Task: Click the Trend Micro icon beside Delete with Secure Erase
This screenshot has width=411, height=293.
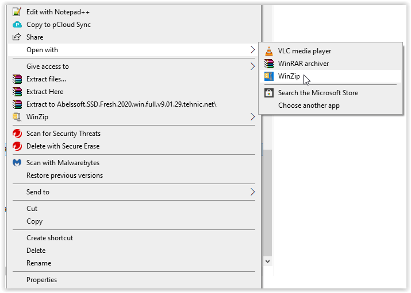Action: [17, 146]
